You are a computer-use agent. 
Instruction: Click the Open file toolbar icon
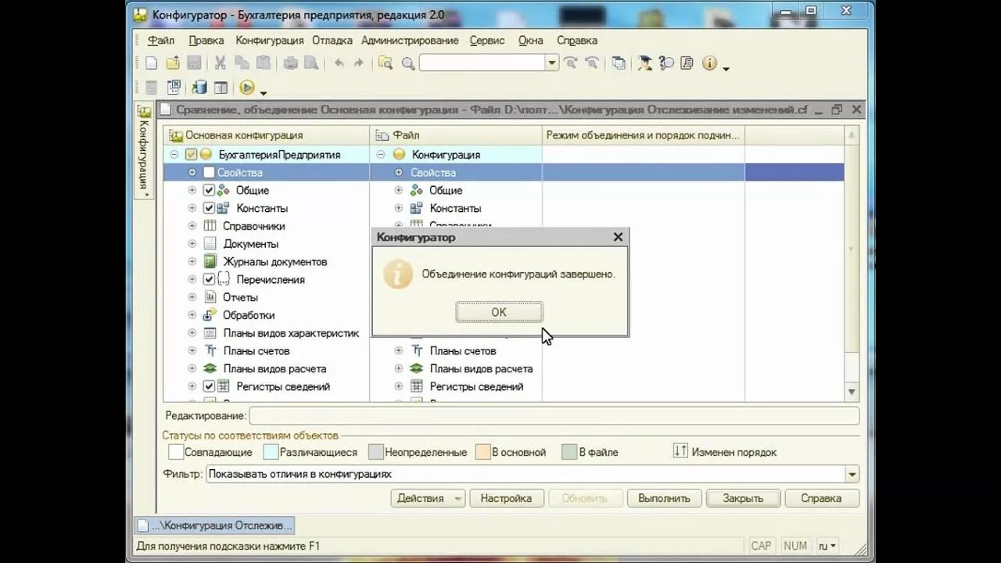point(173,63)
